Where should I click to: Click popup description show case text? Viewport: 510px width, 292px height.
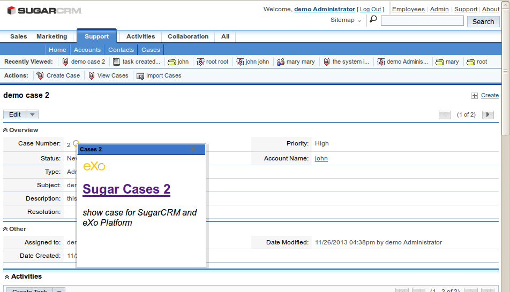click(x=139, y=218)
